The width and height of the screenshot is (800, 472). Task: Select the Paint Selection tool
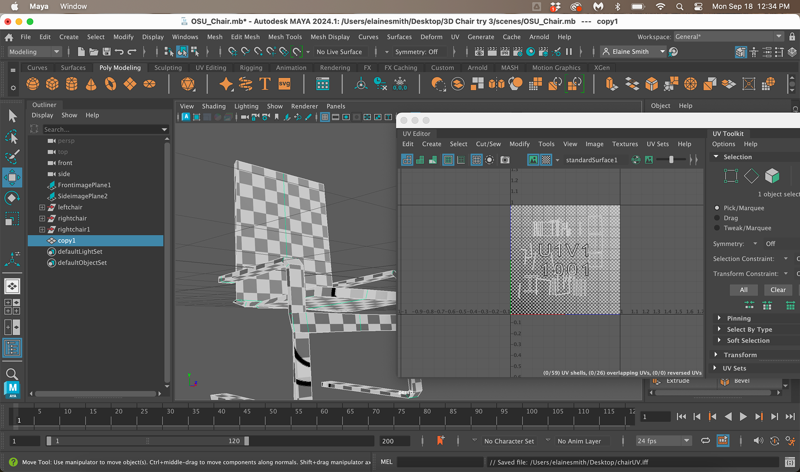(x=12, y=157)
